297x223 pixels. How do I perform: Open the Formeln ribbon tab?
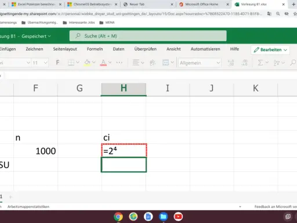point(95,49)
